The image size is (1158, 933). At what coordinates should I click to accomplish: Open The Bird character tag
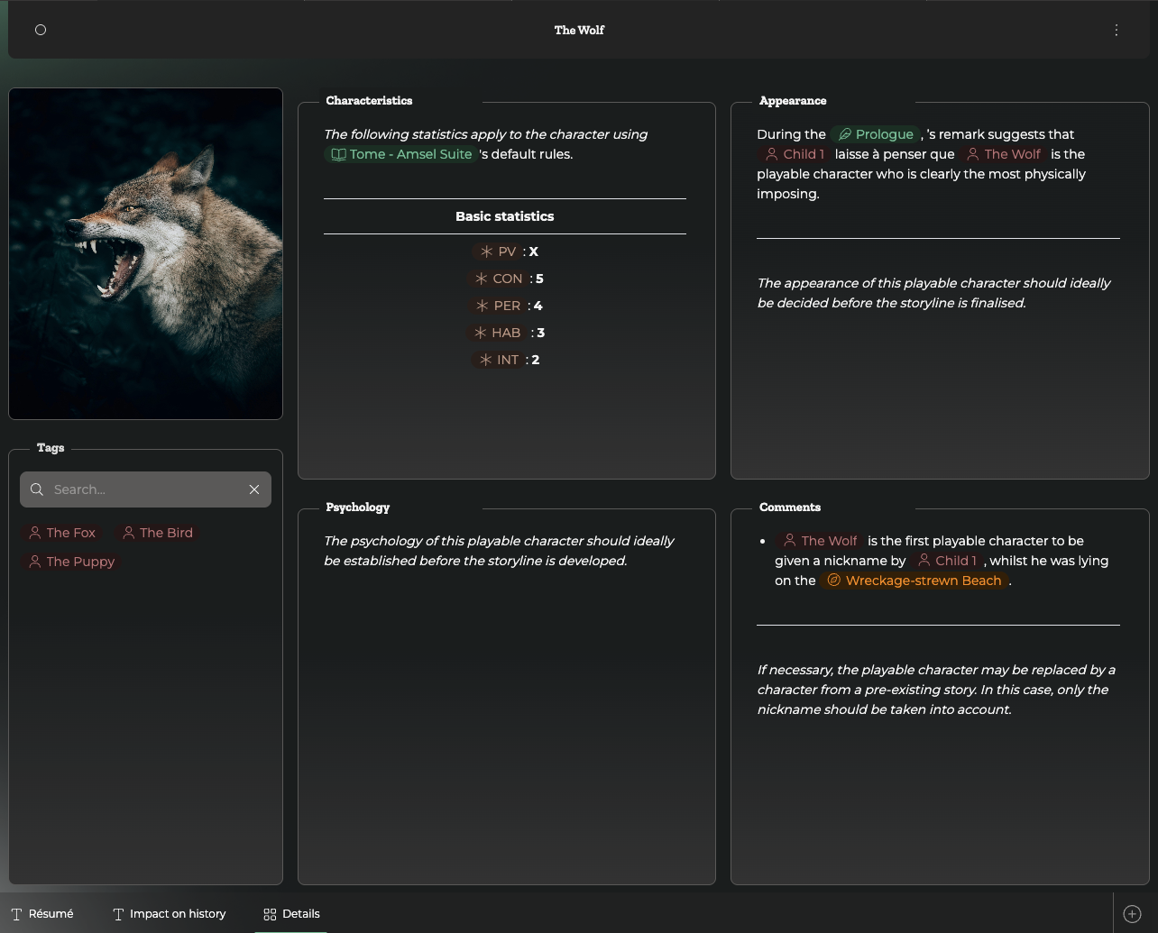pyautogui.click(x=158, y=533)
